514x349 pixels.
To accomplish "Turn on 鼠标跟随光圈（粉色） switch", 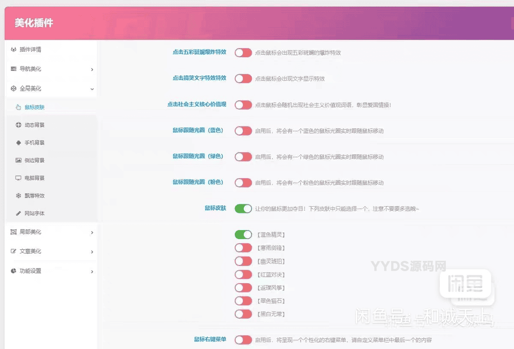I will pyautogui.click(x=243, y=183).
